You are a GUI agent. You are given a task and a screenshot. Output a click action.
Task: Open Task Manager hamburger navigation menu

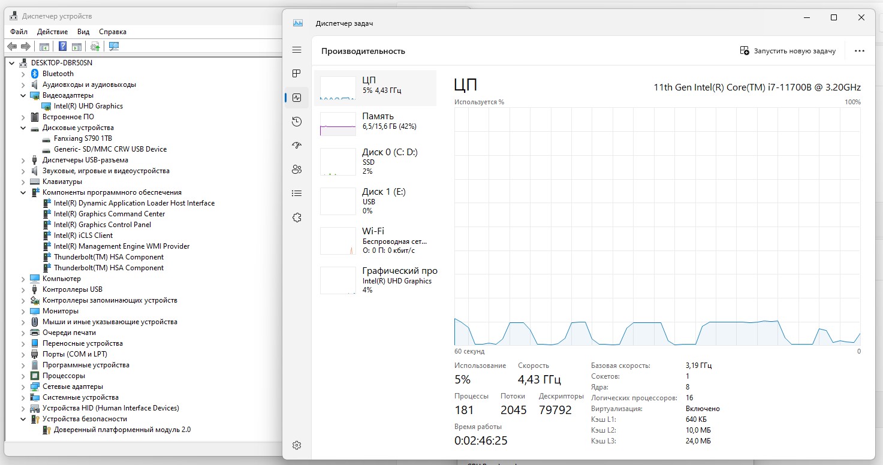pyautogui.click(x=297, y=50)
